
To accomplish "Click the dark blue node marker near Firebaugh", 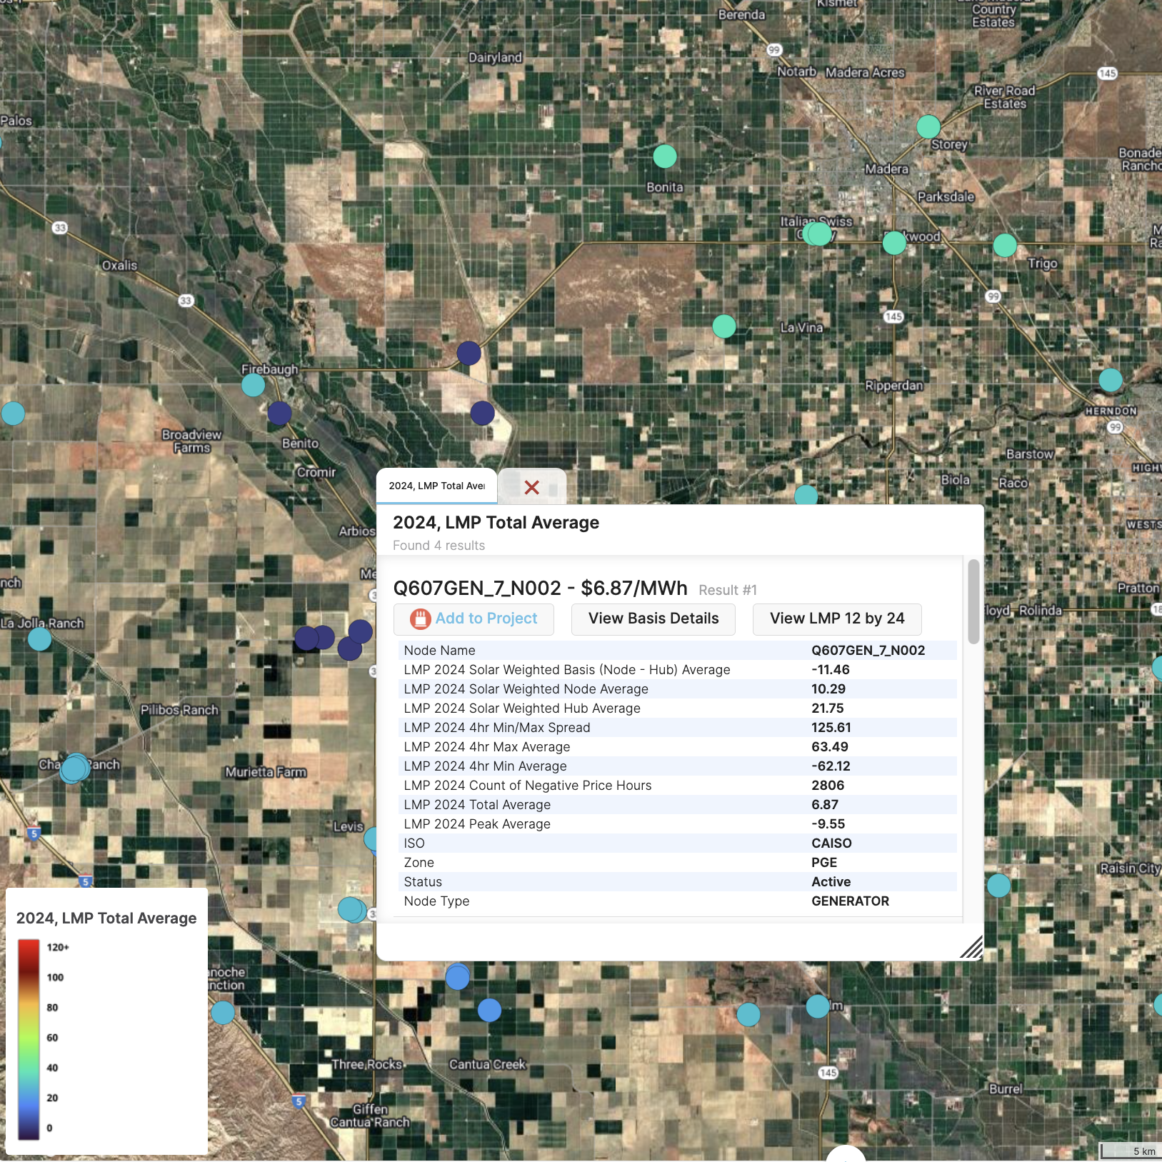I will (x=279, y=413).
